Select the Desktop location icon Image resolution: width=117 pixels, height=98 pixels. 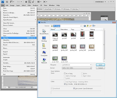click(44, 39)
